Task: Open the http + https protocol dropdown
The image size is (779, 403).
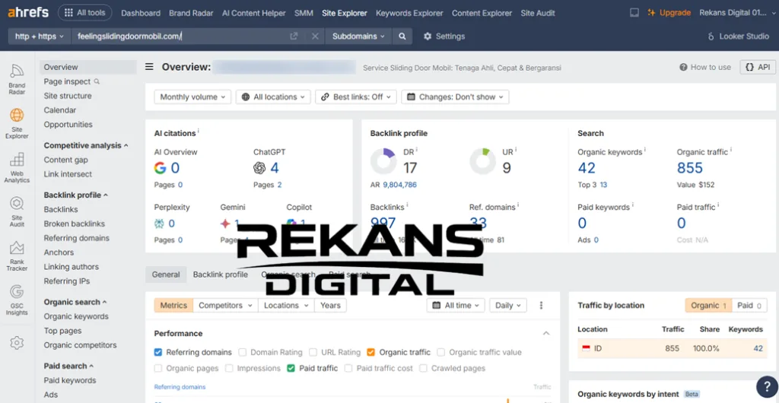Action: (x=40, y=36)
